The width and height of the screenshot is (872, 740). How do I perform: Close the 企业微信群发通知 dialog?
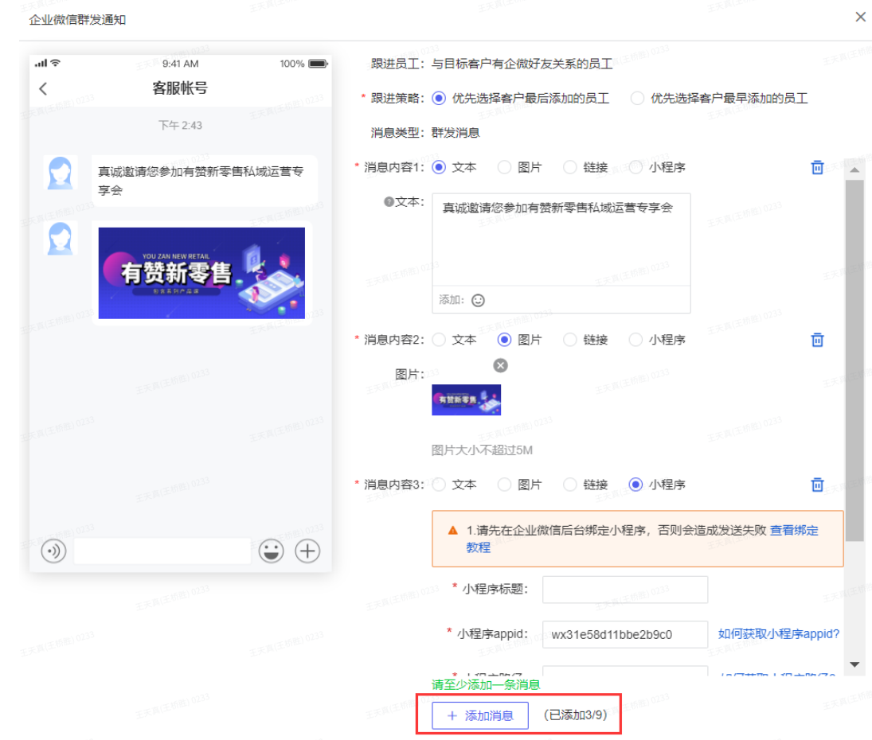coord(860,18)
